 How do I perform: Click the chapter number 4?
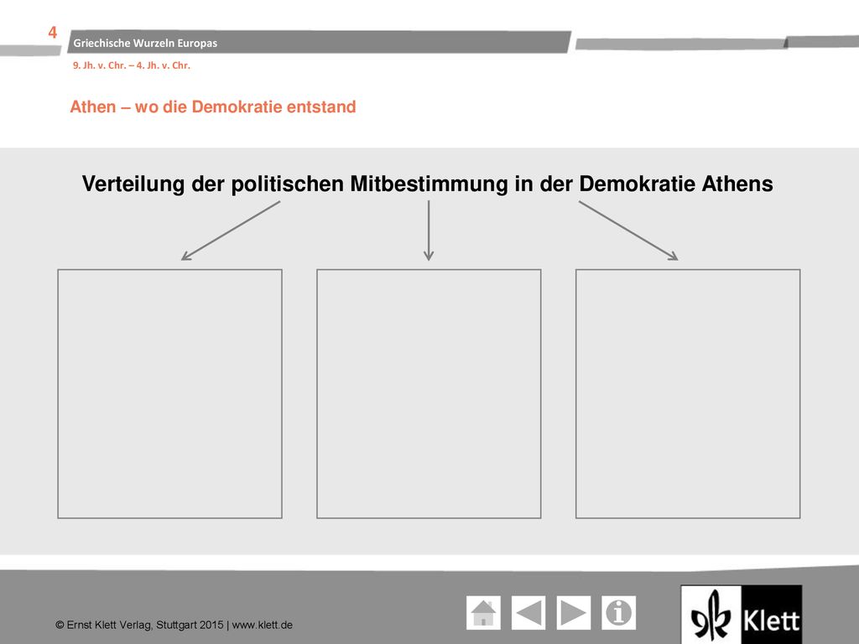click(x=53, y=33)
